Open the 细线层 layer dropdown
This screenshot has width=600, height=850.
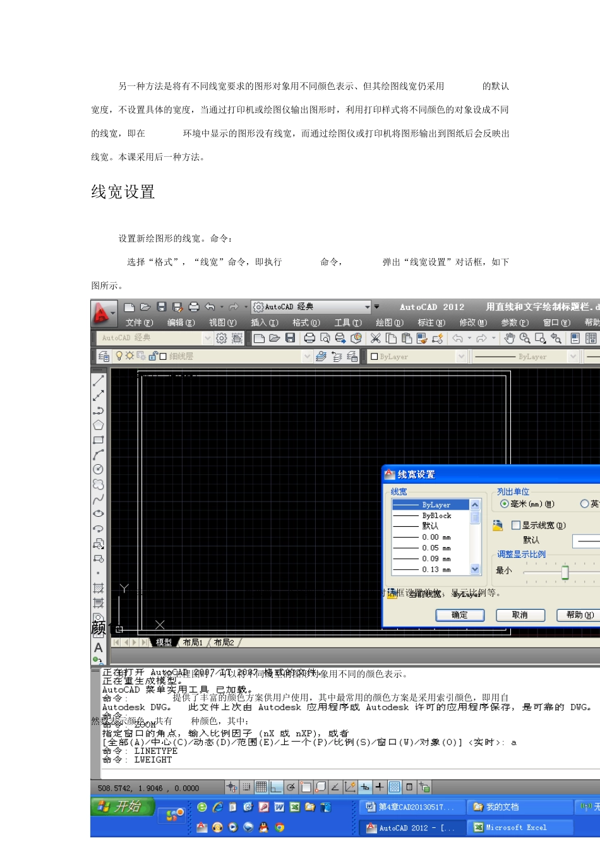click(307, 357)
